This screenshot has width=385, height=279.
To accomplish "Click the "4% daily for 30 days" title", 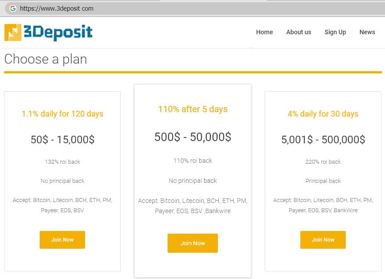I will click(323, 114).
